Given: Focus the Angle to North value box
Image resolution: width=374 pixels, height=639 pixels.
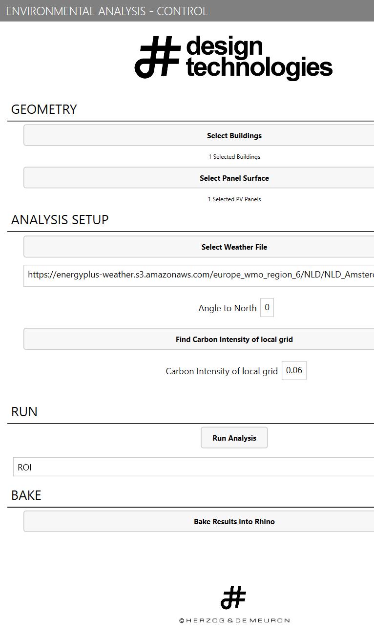Looking at the screenshot, I should click(x=267, y=308).
